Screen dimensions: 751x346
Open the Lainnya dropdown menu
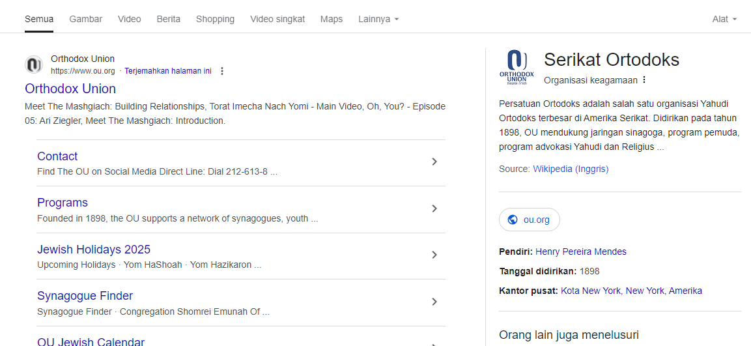coord(378,19)
